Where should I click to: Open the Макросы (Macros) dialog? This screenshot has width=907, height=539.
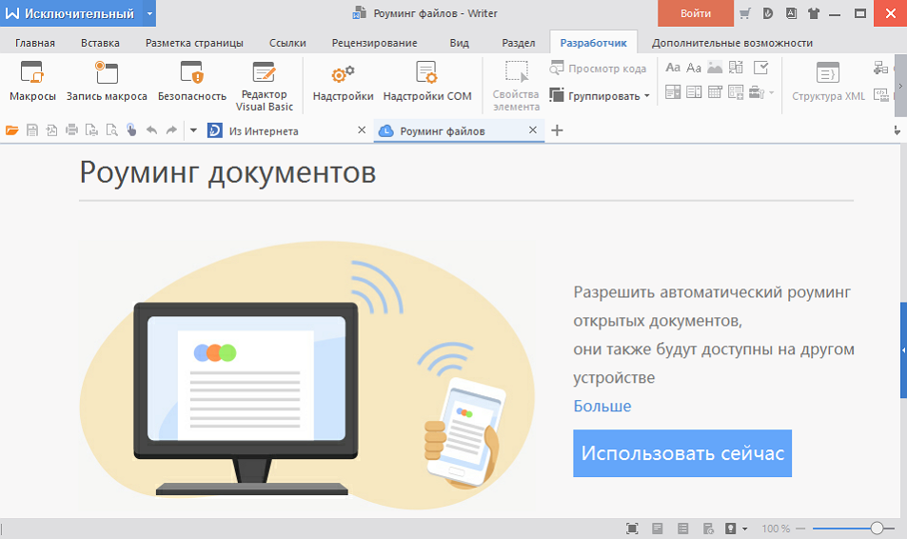pos(32,82)
